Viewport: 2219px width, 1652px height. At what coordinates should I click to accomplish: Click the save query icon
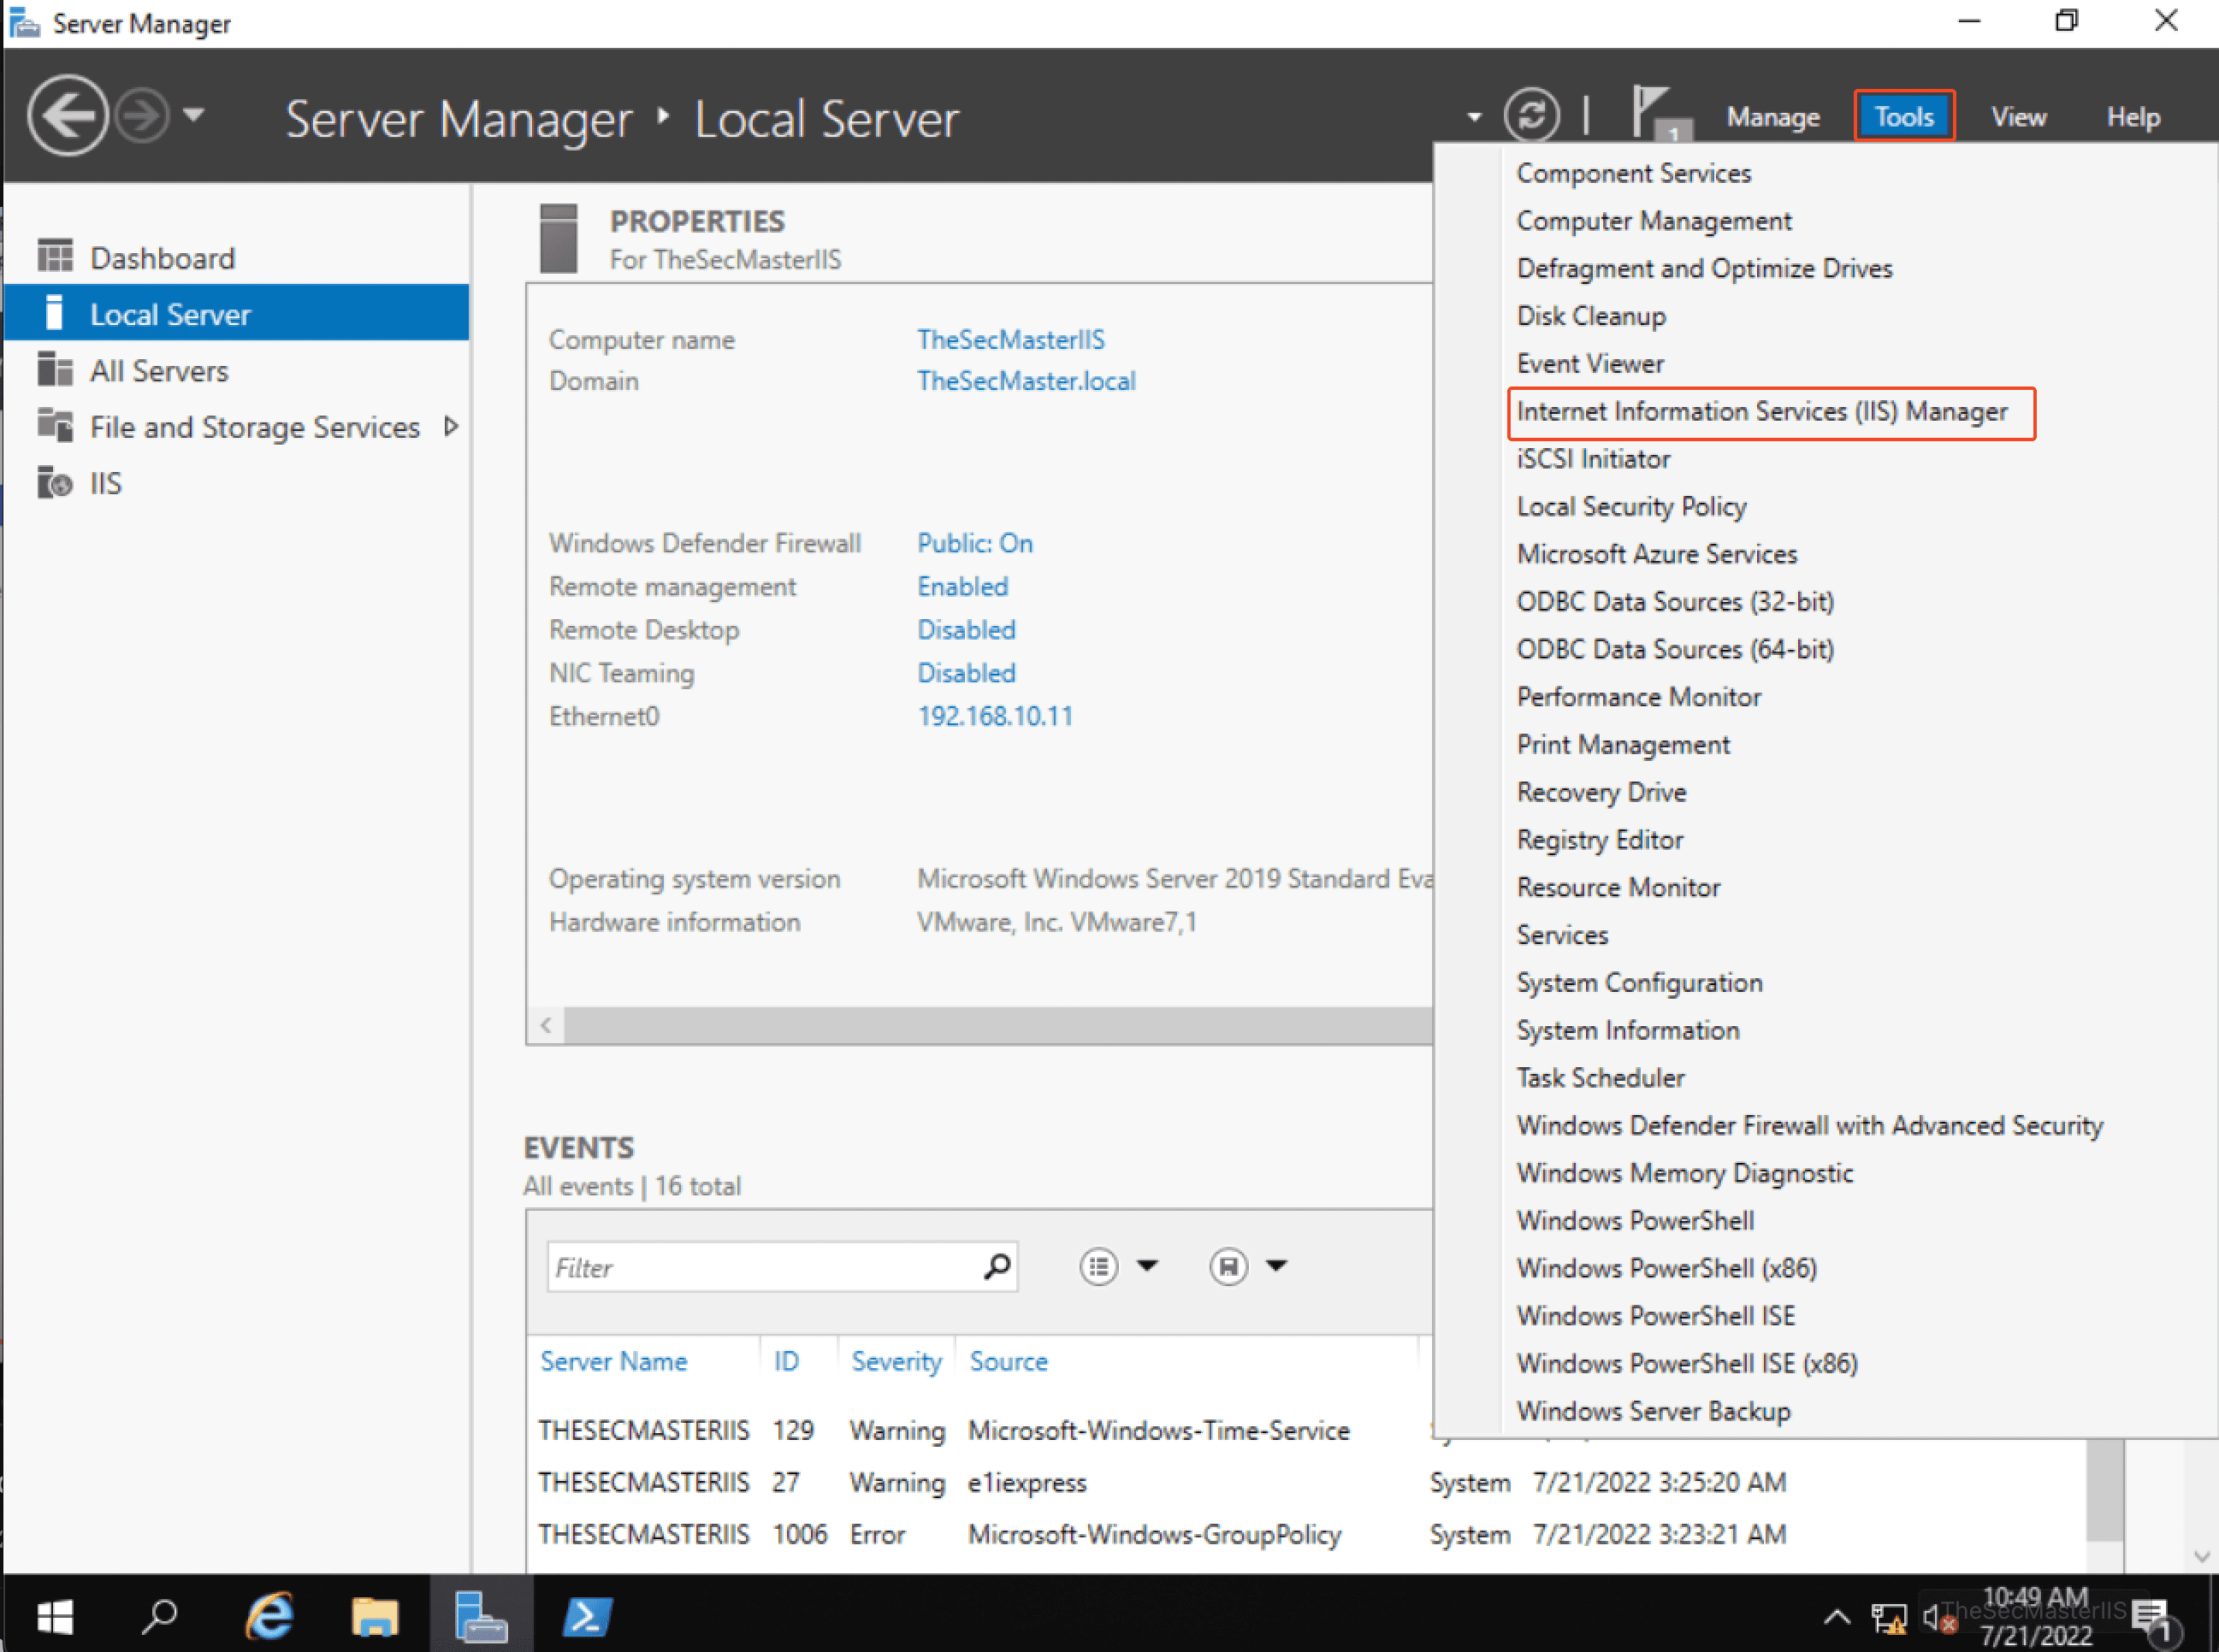tap(1228, 1267)
